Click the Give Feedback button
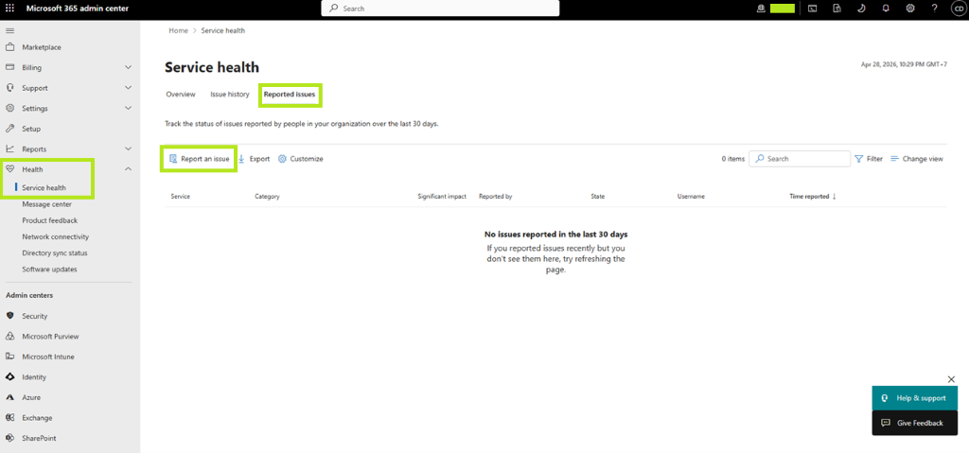This screenshot has height=453, width=969. [915, 423]
